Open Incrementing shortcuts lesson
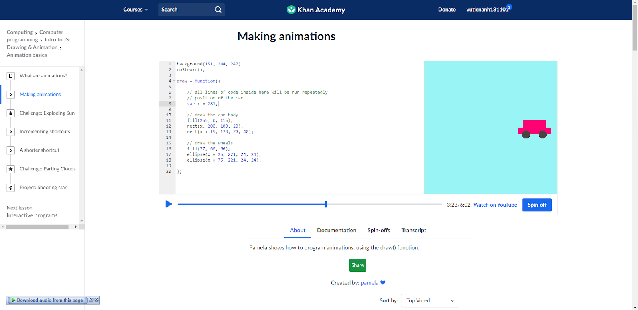The height and width of the screenshot is (310, 638). click(x=45, y=132)
